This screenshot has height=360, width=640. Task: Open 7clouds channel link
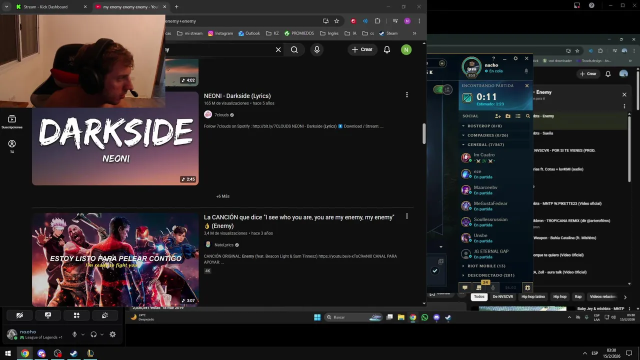[221, 115]
